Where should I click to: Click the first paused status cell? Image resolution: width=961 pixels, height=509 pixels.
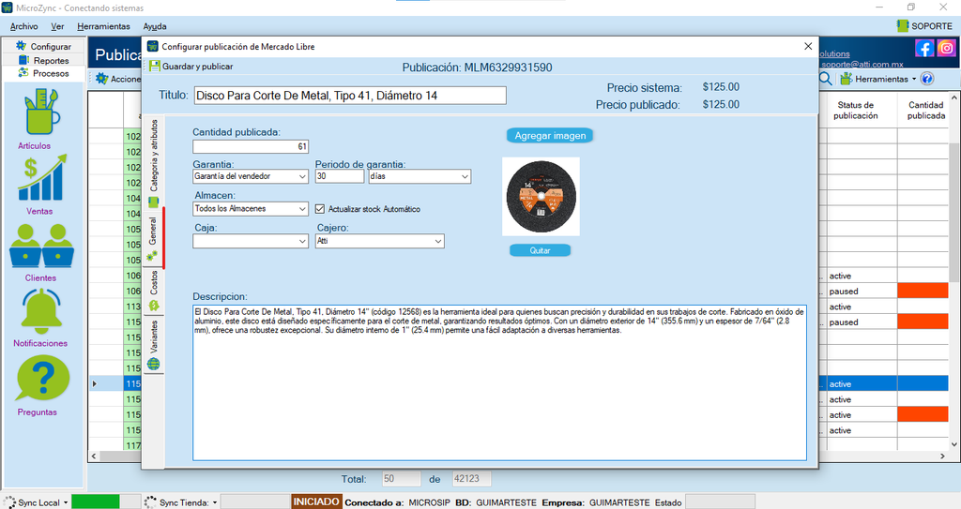tap(862, 291)
